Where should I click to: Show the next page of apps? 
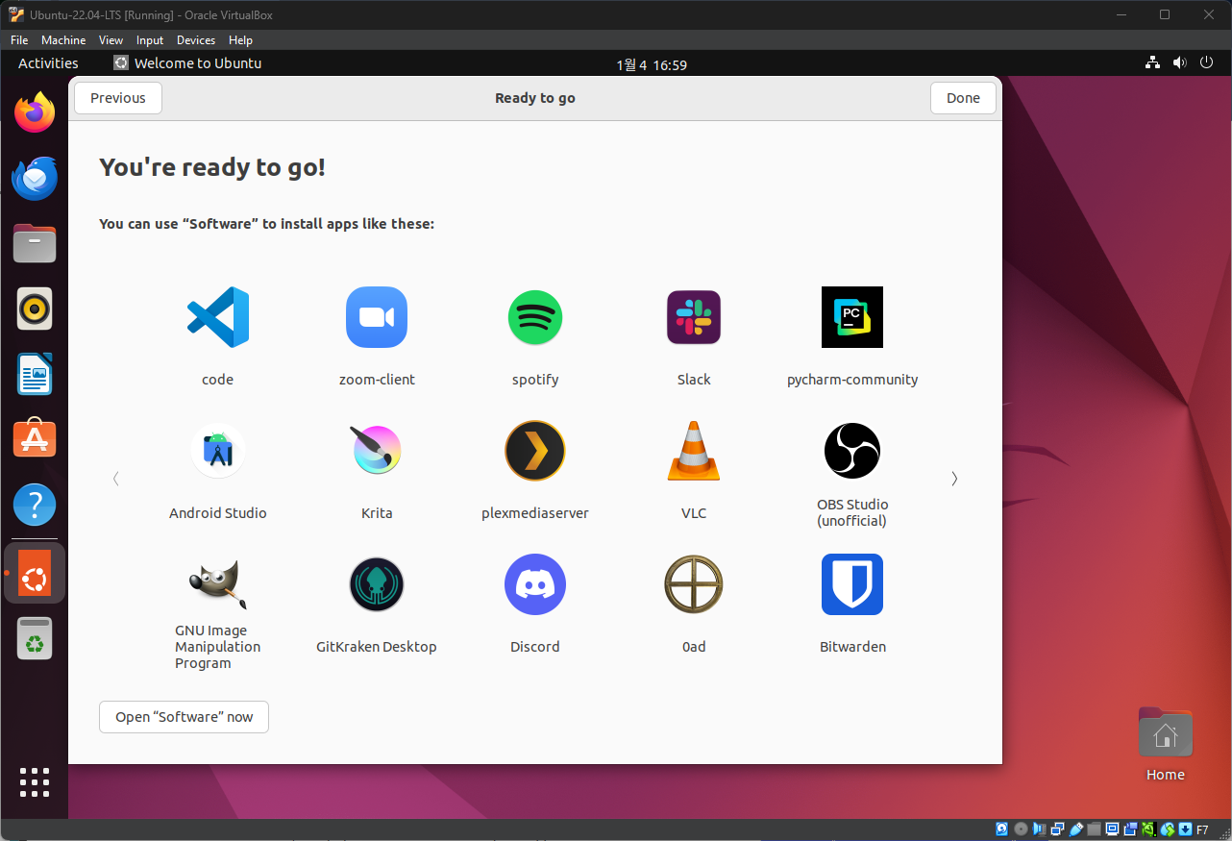[x=954, y=479]
